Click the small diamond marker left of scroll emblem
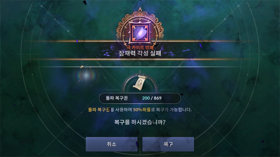This screenshot has width=280, height=157. (x=107, y=90)
